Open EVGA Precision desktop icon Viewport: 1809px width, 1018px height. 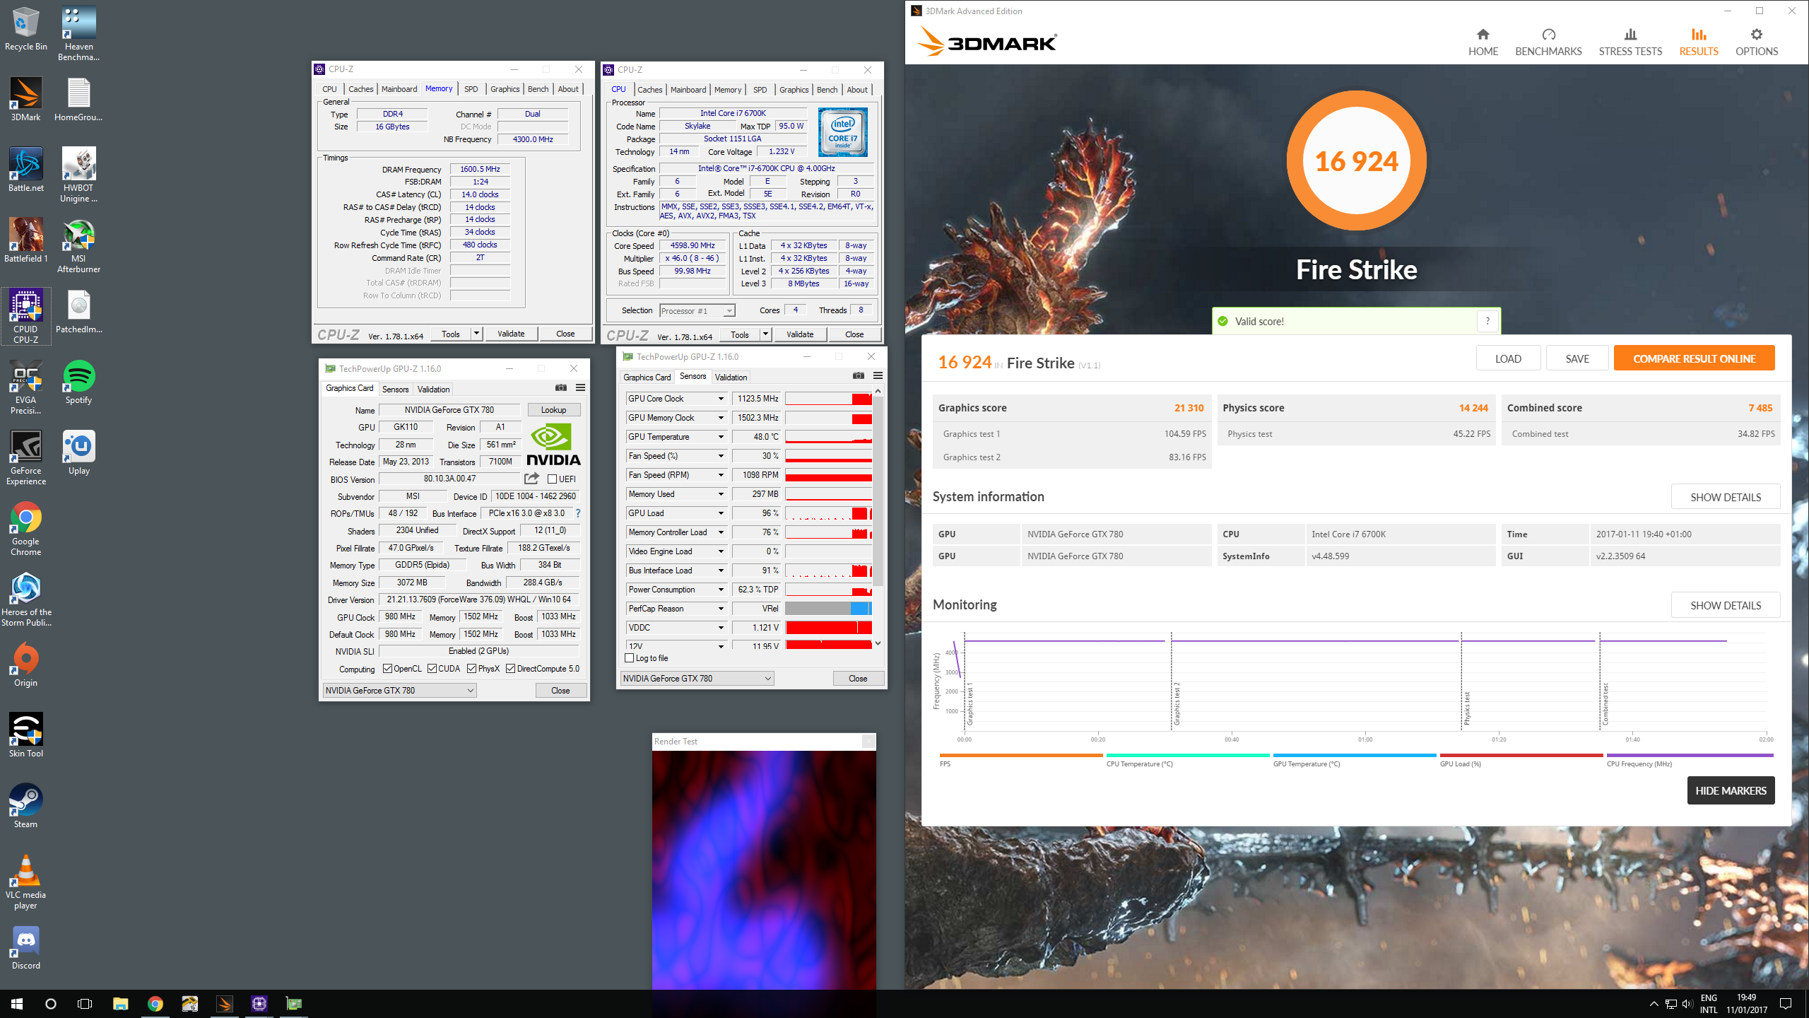click(26, 387)
